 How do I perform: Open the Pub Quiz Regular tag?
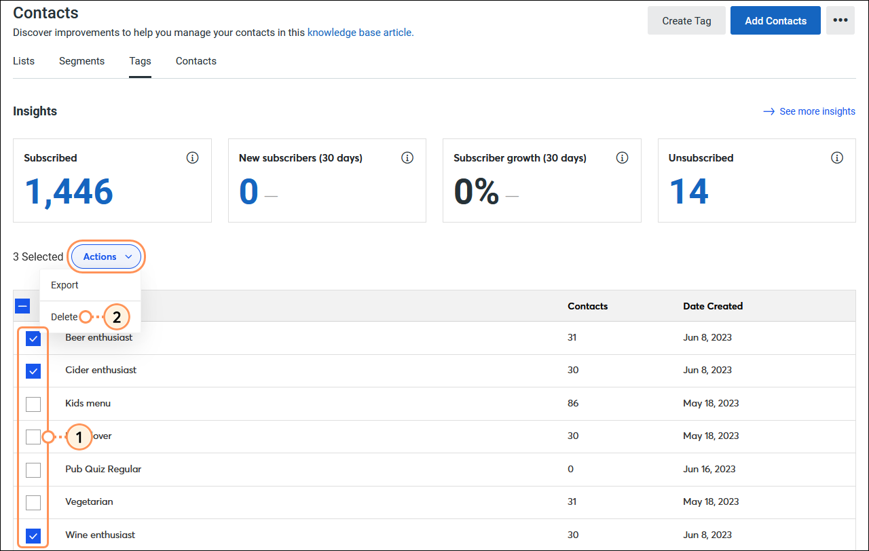click(103, 469)
